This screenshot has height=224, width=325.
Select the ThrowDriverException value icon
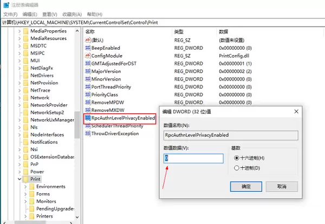87,133
